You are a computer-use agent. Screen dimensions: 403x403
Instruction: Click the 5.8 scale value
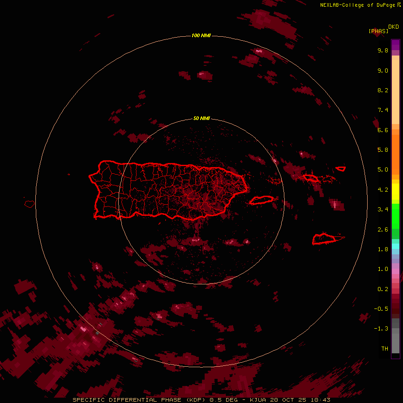383,150
